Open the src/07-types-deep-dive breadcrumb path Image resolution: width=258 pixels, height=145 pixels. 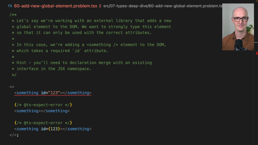126,6
